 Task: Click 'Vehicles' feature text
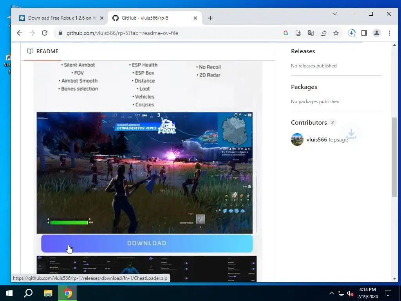pyautogui.click(x=145, y=96)
